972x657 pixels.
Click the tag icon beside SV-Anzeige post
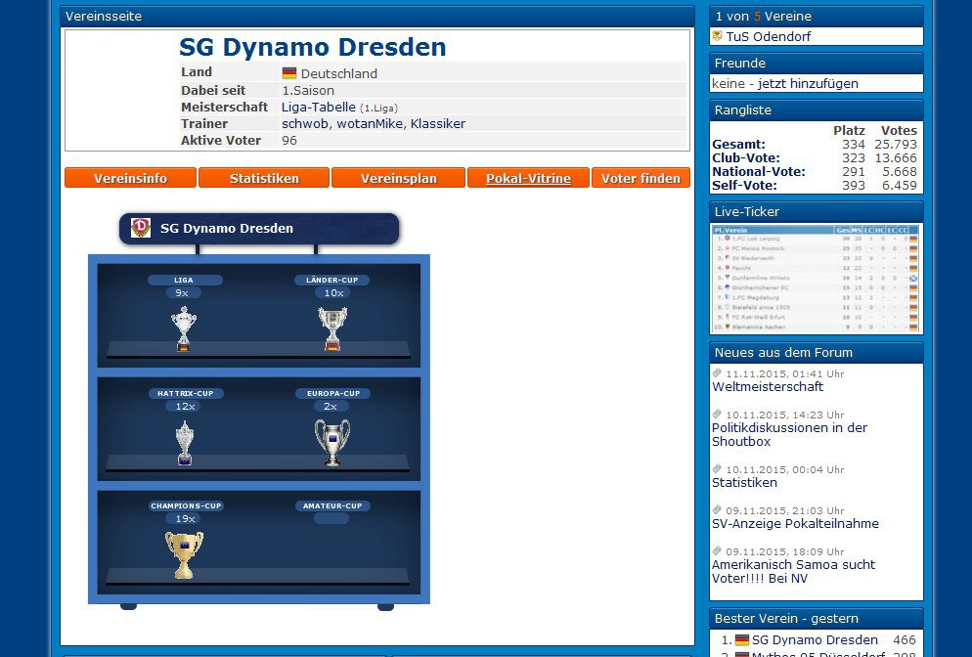coord(717,509)
